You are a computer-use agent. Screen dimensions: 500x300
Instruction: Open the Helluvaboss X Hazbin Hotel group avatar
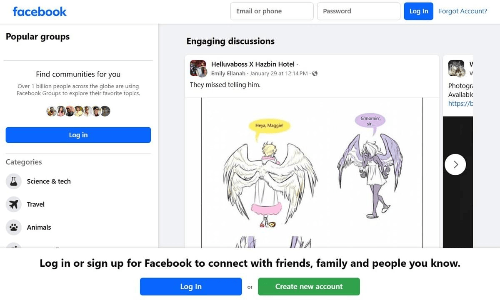coord(198,68)
